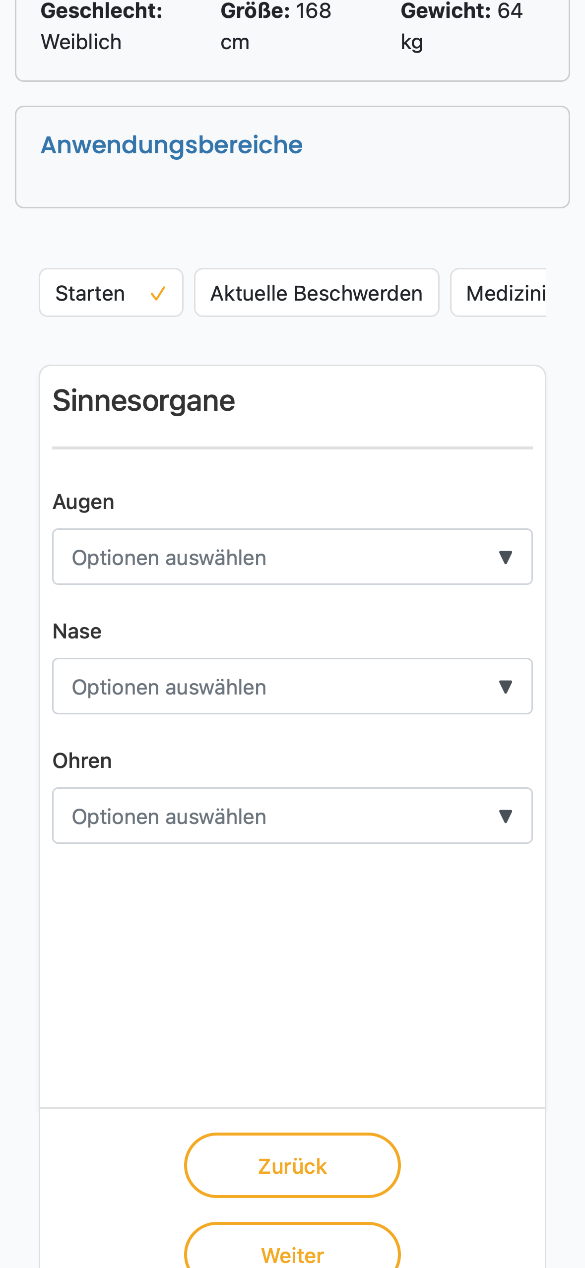Click the Gewicht 64 kg info

pos(462,26)
